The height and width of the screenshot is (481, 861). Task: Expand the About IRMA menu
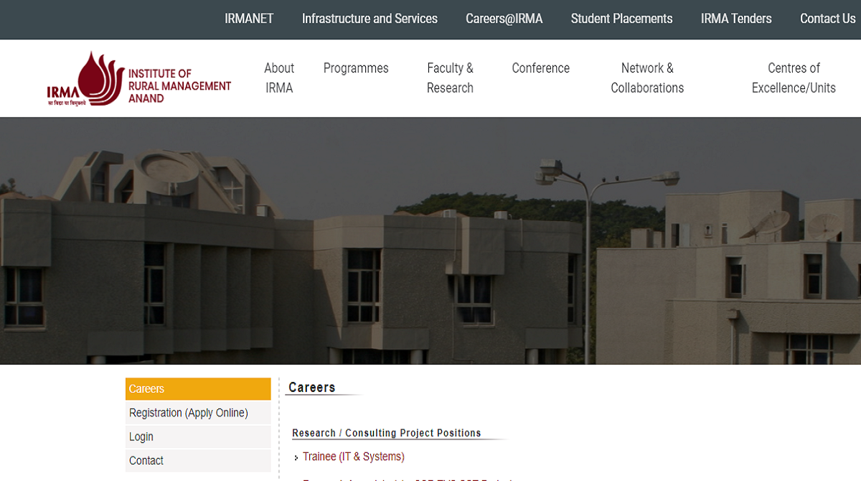click(x=279, y=78)
